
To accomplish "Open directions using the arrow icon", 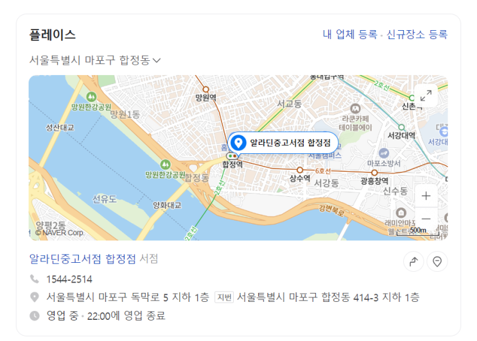I will click(413, 262).
